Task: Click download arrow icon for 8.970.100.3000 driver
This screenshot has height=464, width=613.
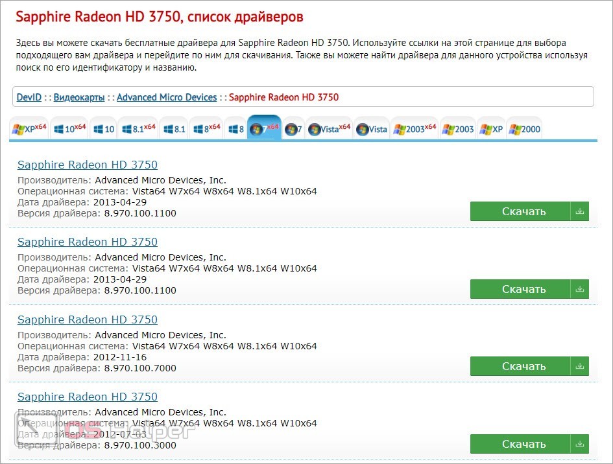Action: (x=580, y=444)
